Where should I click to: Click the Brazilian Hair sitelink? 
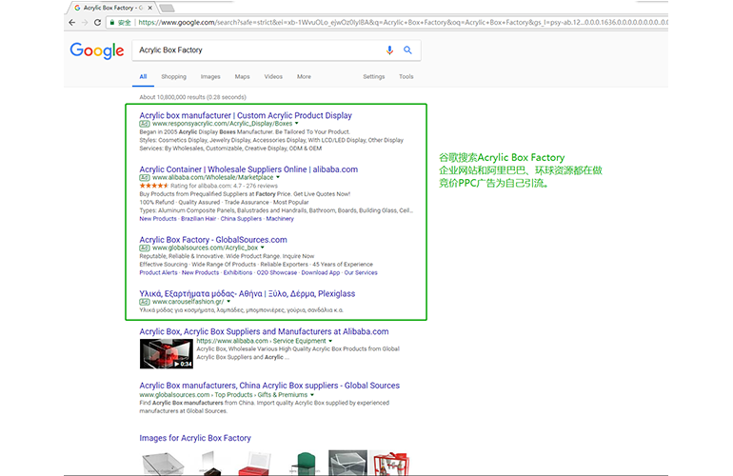[x=199, y=219]
